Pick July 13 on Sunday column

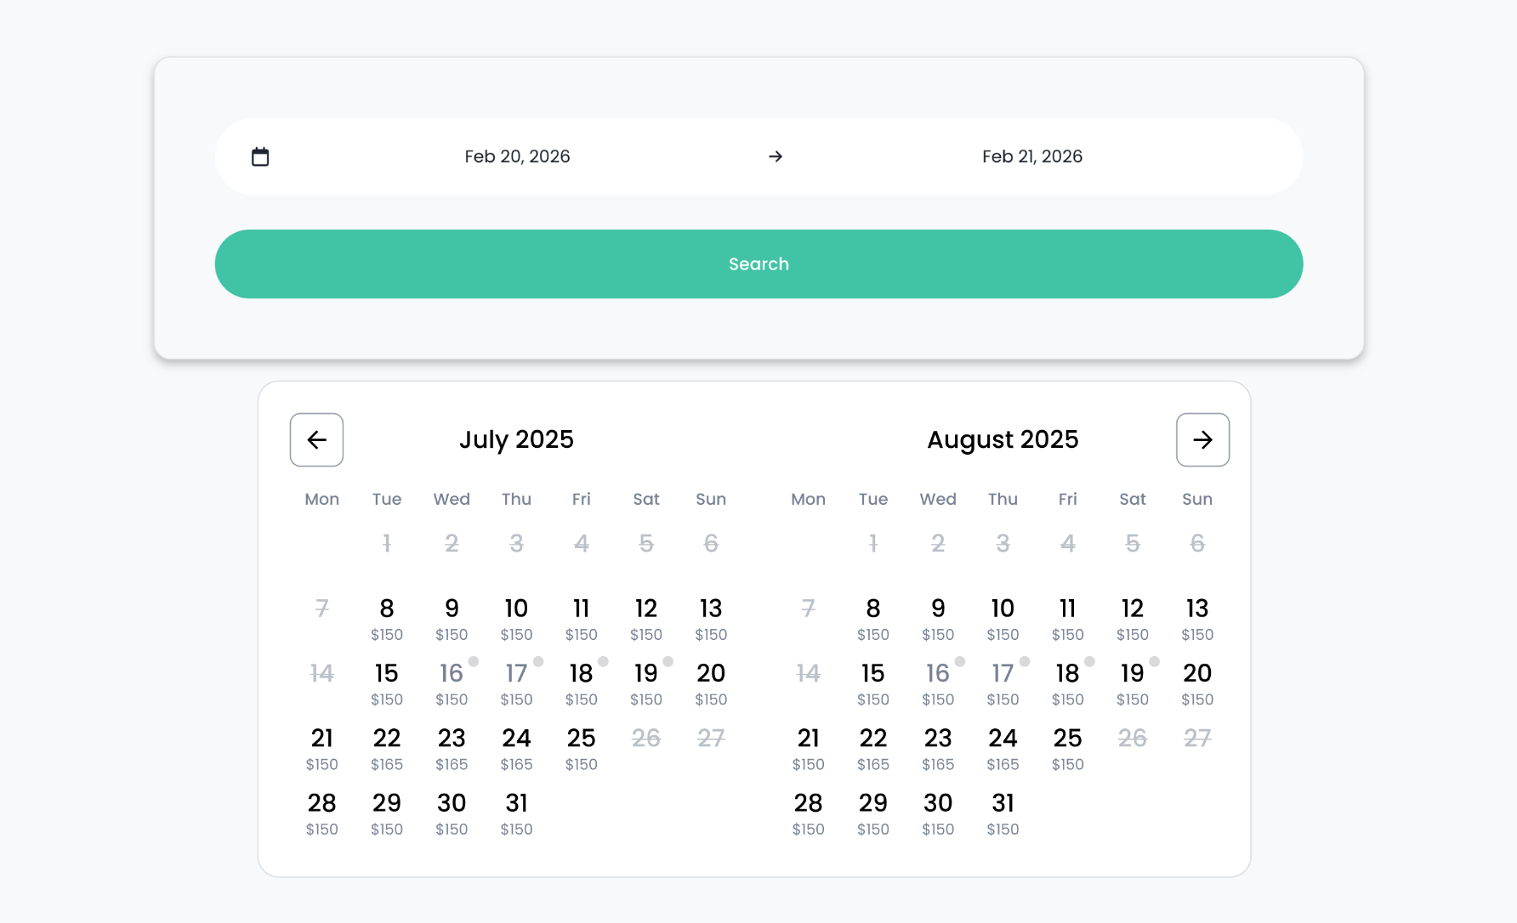(711, 619)
